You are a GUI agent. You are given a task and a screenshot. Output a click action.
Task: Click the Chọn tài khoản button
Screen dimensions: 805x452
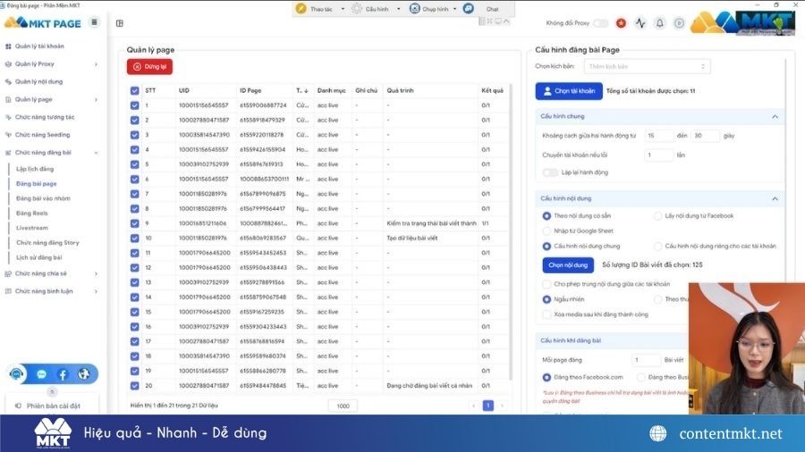tap(568, 91)
